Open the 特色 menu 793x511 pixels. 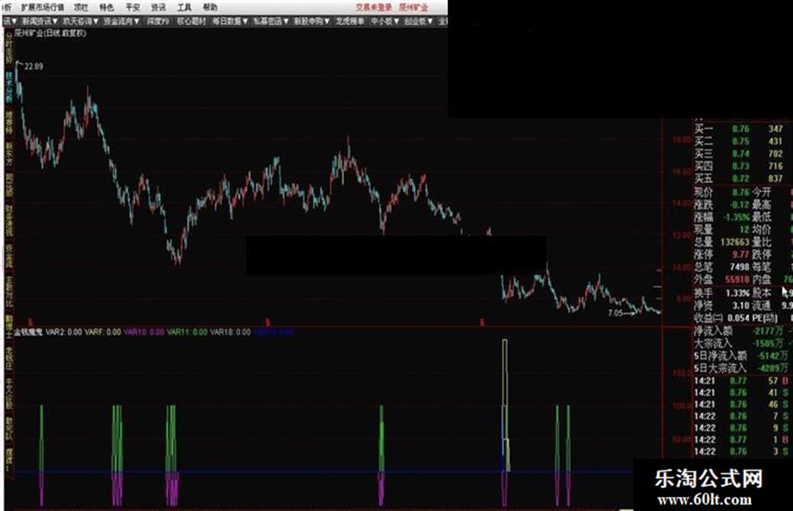click(107, 7)
